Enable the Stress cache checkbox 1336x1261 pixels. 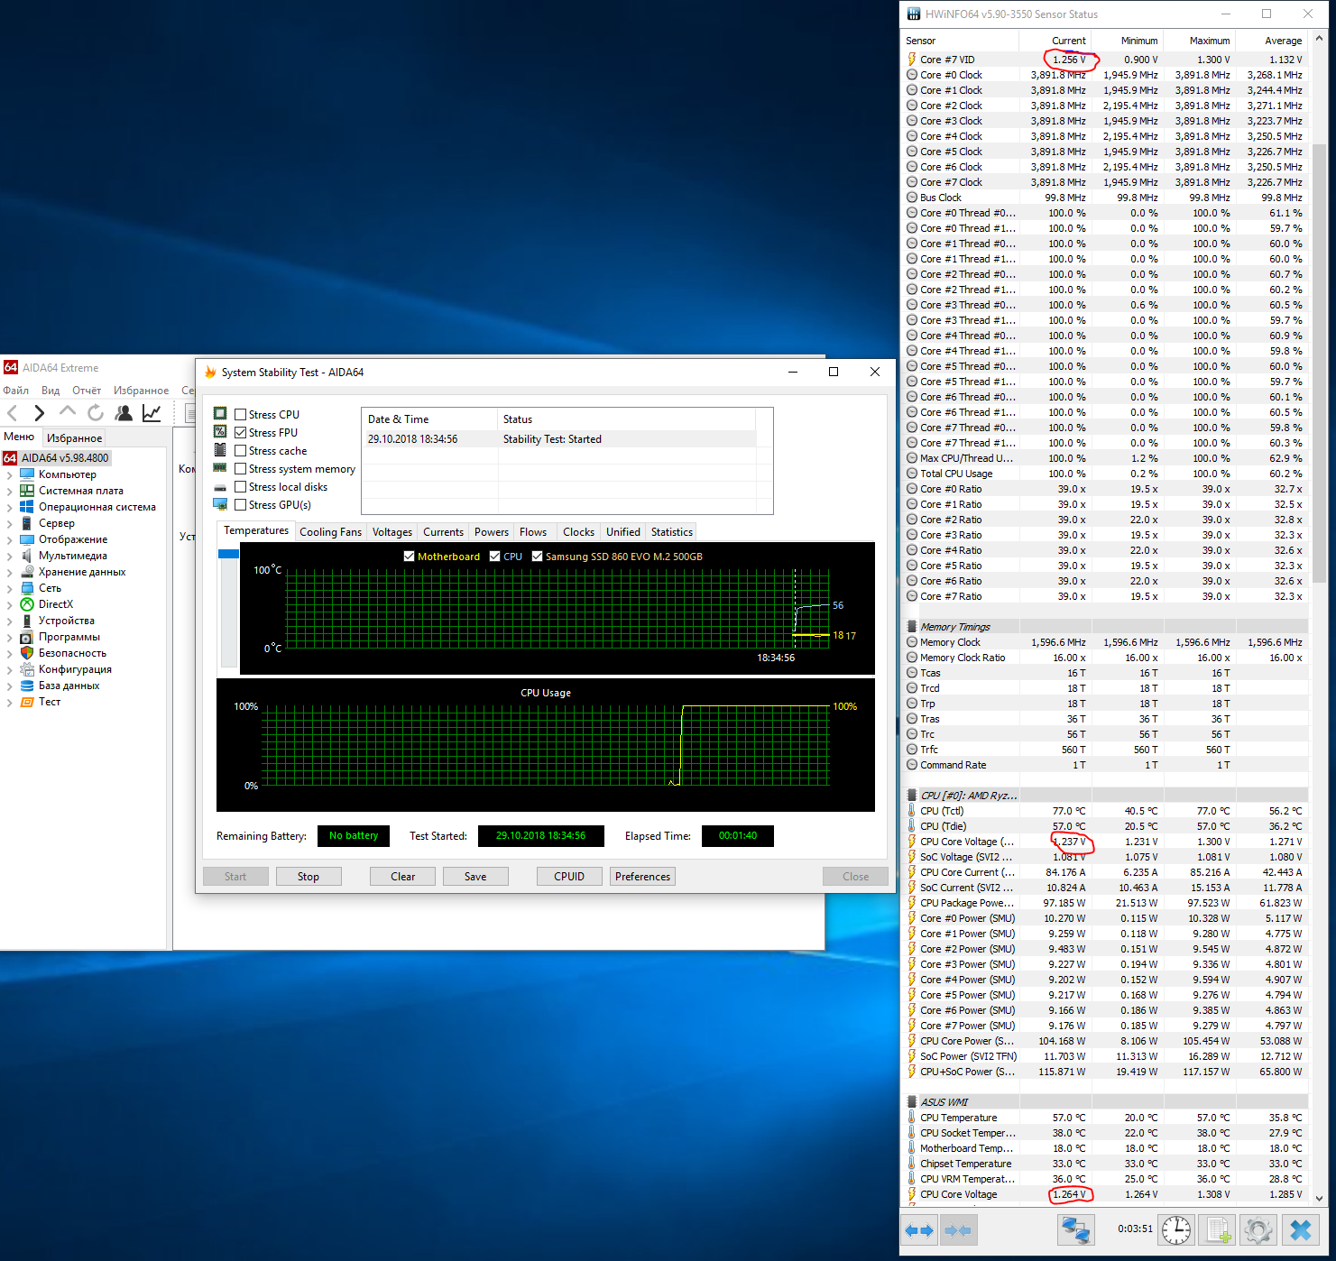point(241,451)
